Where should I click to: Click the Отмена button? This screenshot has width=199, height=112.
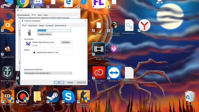coord(70,82)
